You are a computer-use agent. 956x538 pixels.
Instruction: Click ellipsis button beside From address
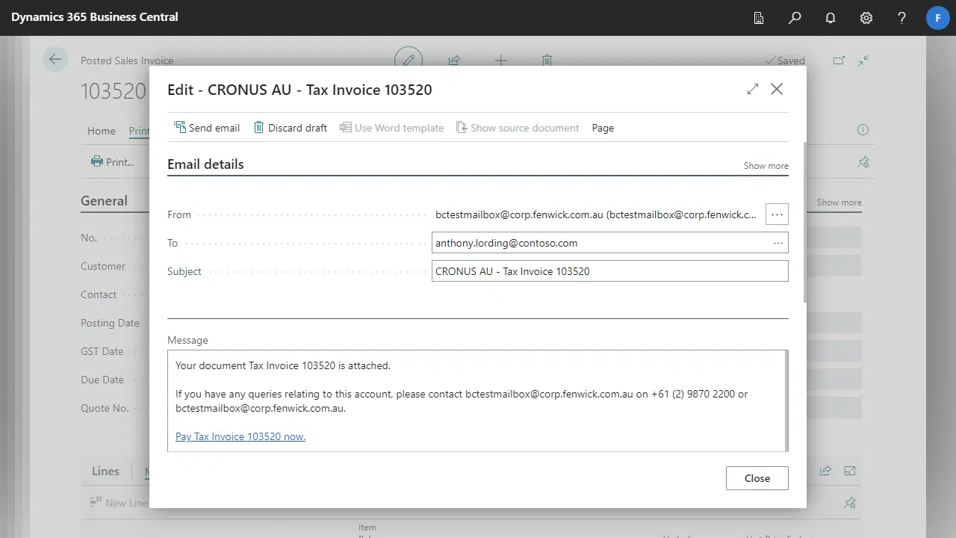tap(777, 214)
